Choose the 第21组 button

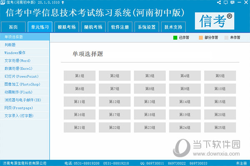point(80,127)
